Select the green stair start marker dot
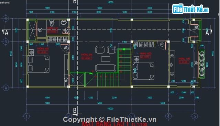220x126 pixels. point(124,49)
